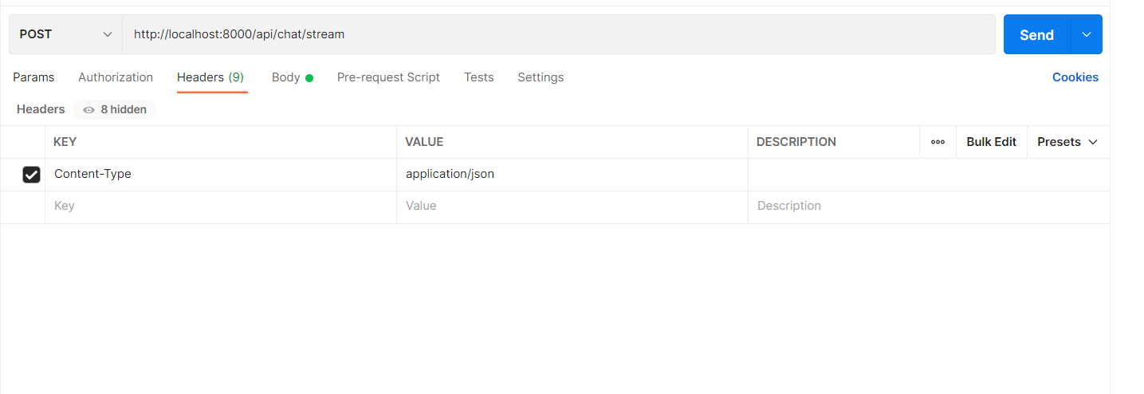Open the Settings tab
Screen dimensions: 1144x394
(x=541, y=77)
